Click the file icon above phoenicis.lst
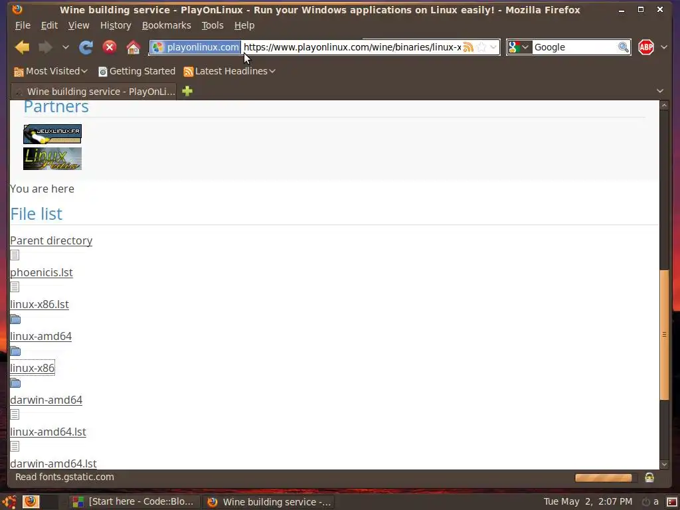 pos(15,255)
